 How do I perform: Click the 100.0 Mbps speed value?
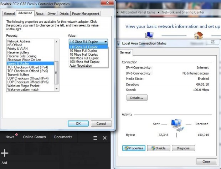201,90
